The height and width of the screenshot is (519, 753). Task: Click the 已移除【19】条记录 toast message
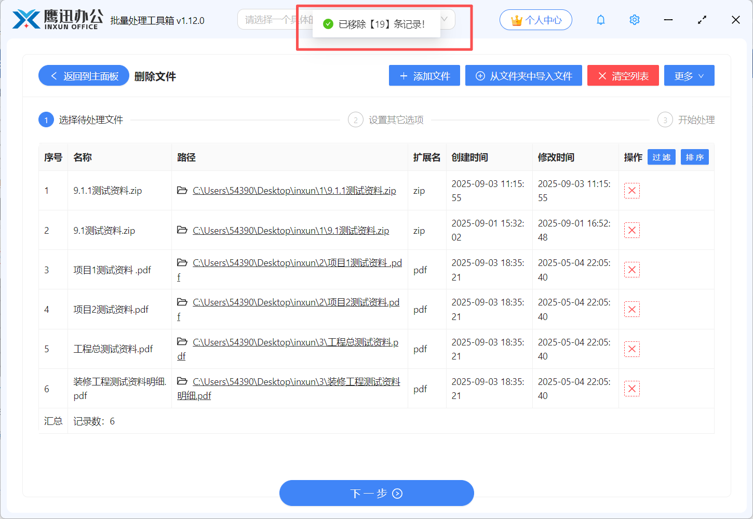(376, 24)
